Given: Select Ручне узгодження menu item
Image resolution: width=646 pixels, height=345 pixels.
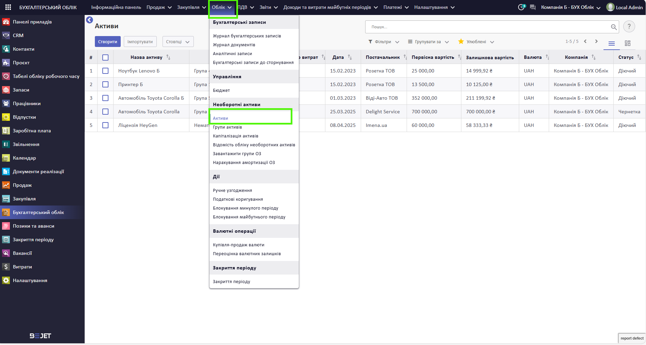Looking at the screenshot, I should tap(233, 190).
